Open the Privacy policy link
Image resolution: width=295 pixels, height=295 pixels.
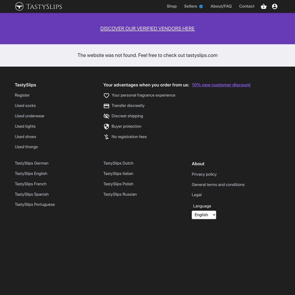coord(204,174)
